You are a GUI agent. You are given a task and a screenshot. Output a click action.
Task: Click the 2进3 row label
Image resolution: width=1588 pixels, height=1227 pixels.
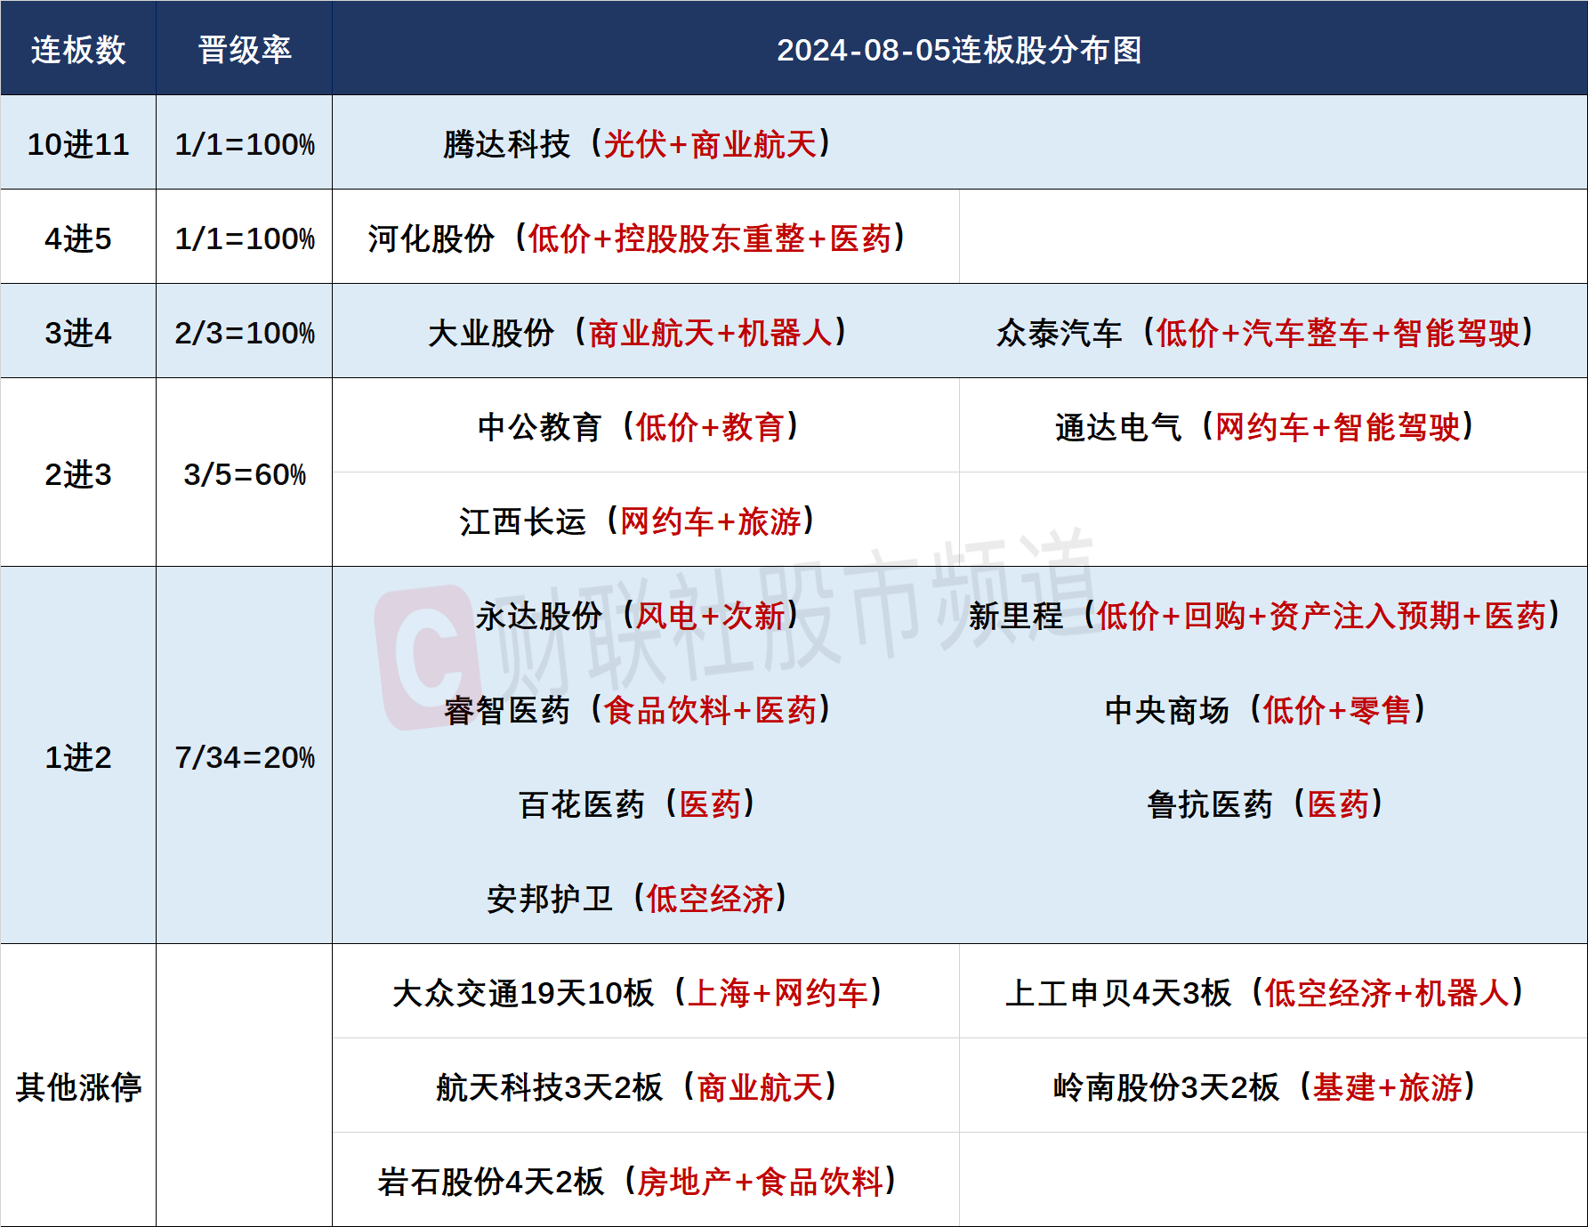click(x=78, y=474)
